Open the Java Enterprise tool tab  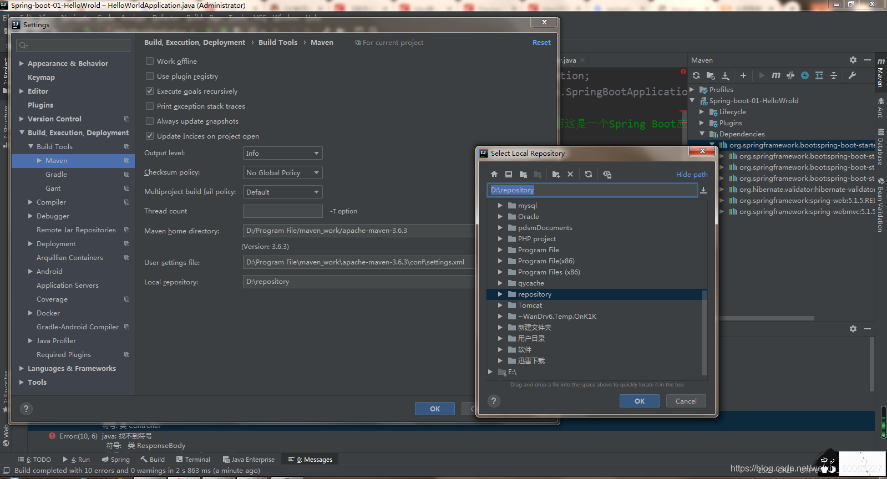coord(249,459)
